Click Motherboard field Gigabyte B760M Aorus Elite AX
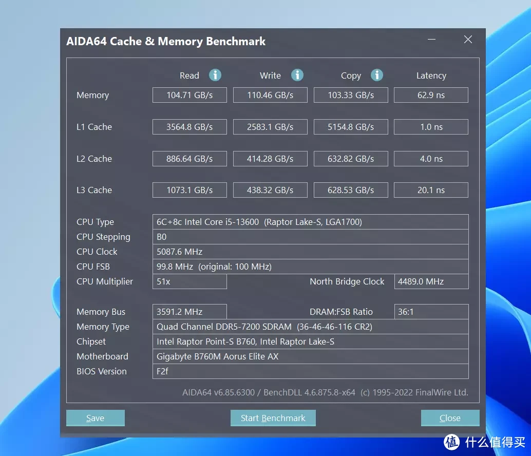This screenshot has width=531, height=456. tap(311, 356)
